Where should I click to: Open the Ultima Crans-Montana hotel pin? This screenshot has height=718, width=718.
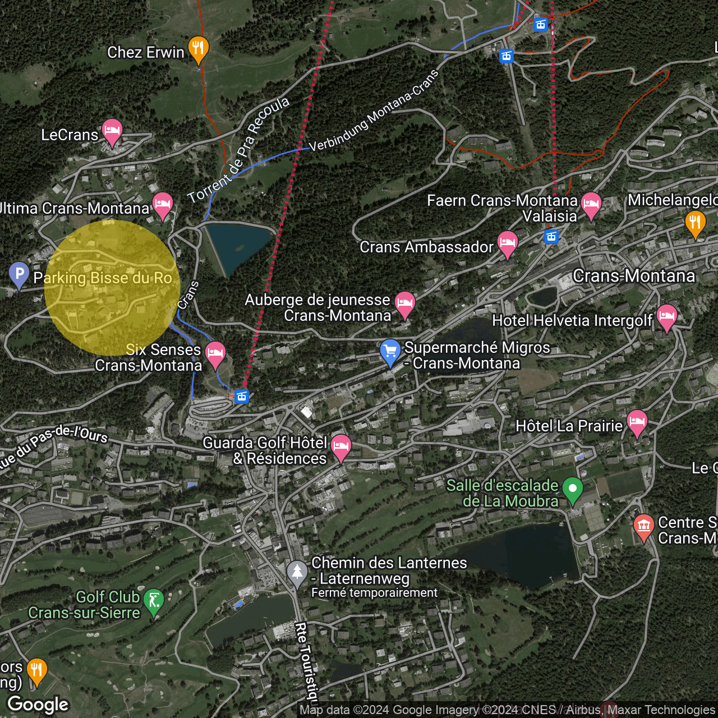click(163, 205)
